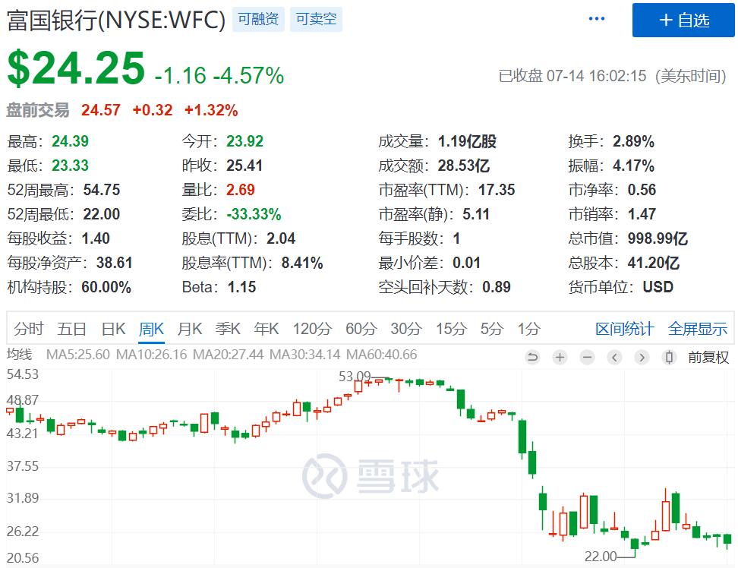Click the current price $24.25
The width and height of the screenshot is (738, 568).
click(x=76, y=68)
